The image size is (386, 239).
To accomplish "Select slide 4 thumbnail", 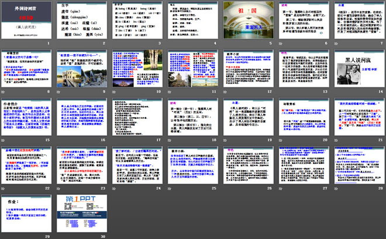I will (193, 20).
